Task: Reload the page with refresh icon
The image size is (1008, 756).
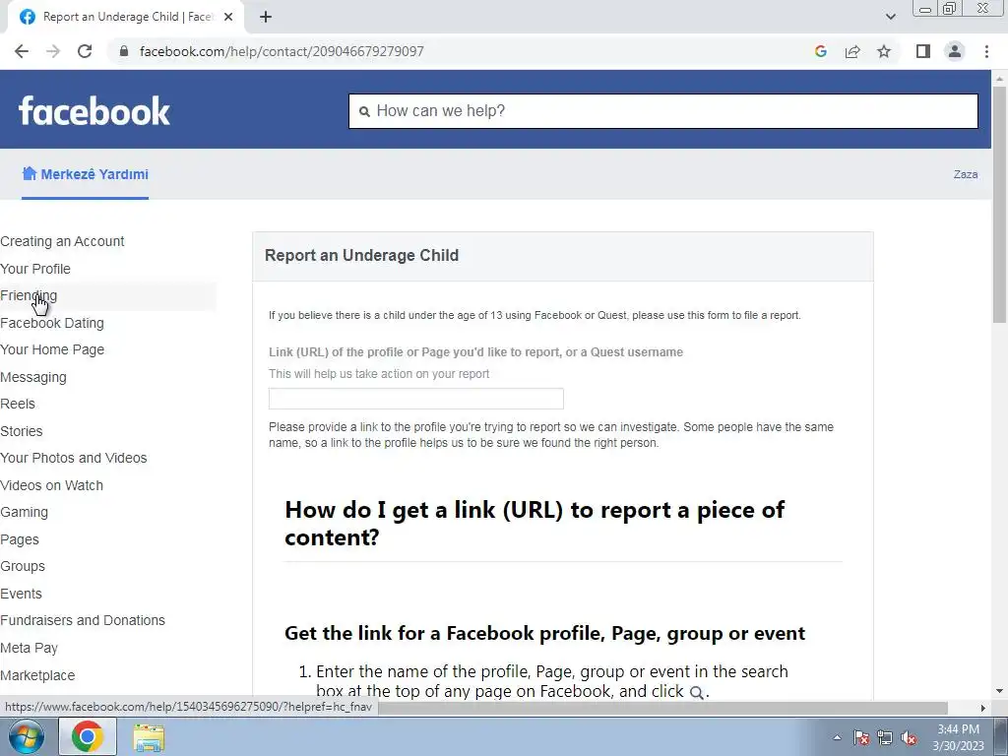Action: click(85, 51)
